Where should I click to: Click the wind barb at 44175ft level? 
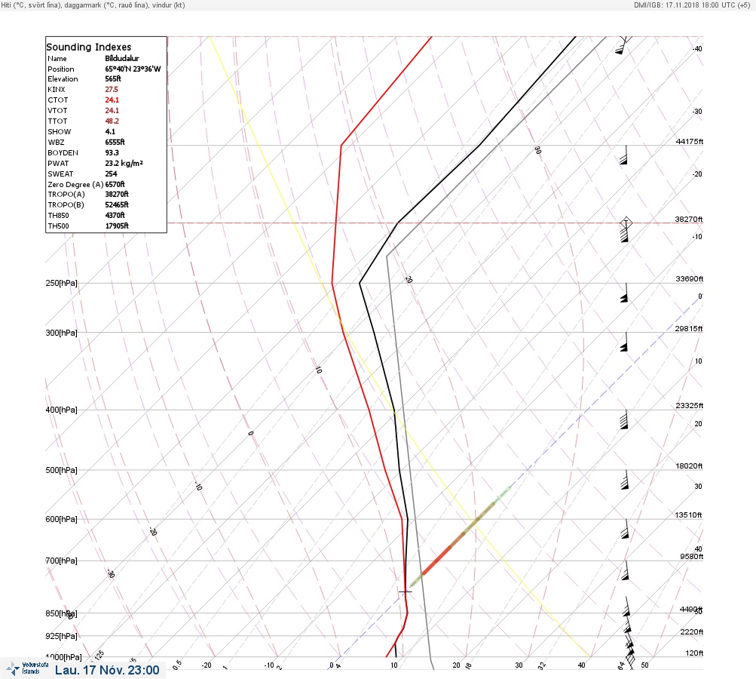click(x=624, y=155)
